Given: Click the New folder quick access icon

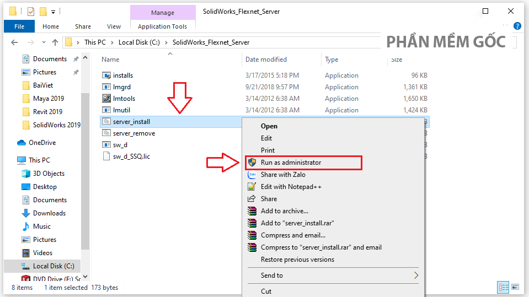Looking at the screenshot, I should coord(43,12).
